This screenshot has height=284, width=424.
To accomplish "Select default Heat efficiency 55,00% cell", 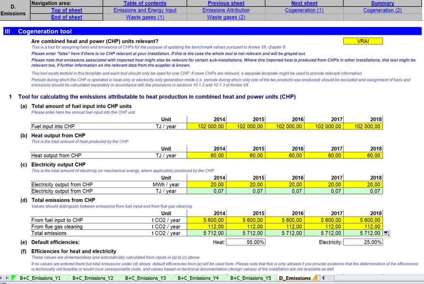I will tap(246, 242).
